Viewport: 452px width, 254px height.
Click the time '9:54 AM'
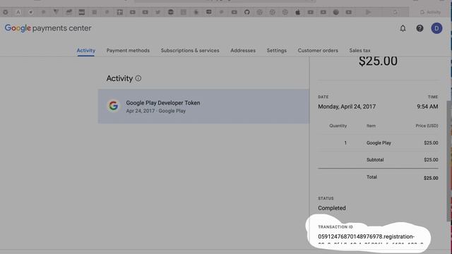(427, 107)
